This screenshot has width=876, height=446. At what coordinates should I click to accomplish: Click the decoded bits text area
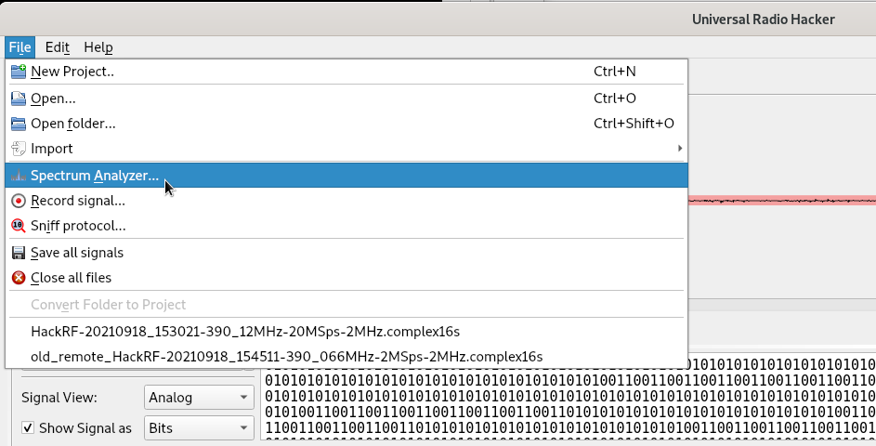pyautogui.click(x=569, y=404)
